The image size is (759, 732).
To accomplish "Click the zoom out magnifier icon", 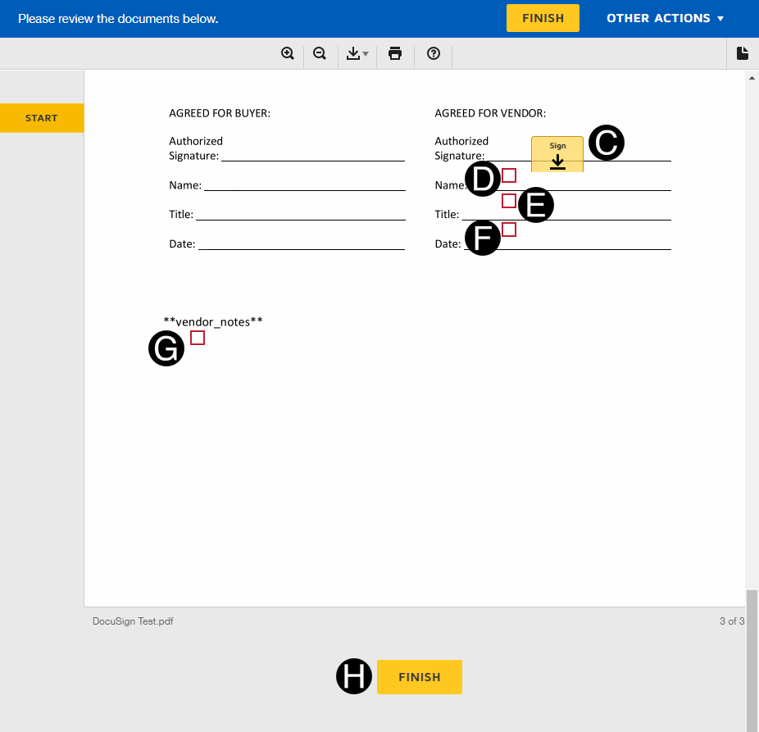I will tap(320, 54).
